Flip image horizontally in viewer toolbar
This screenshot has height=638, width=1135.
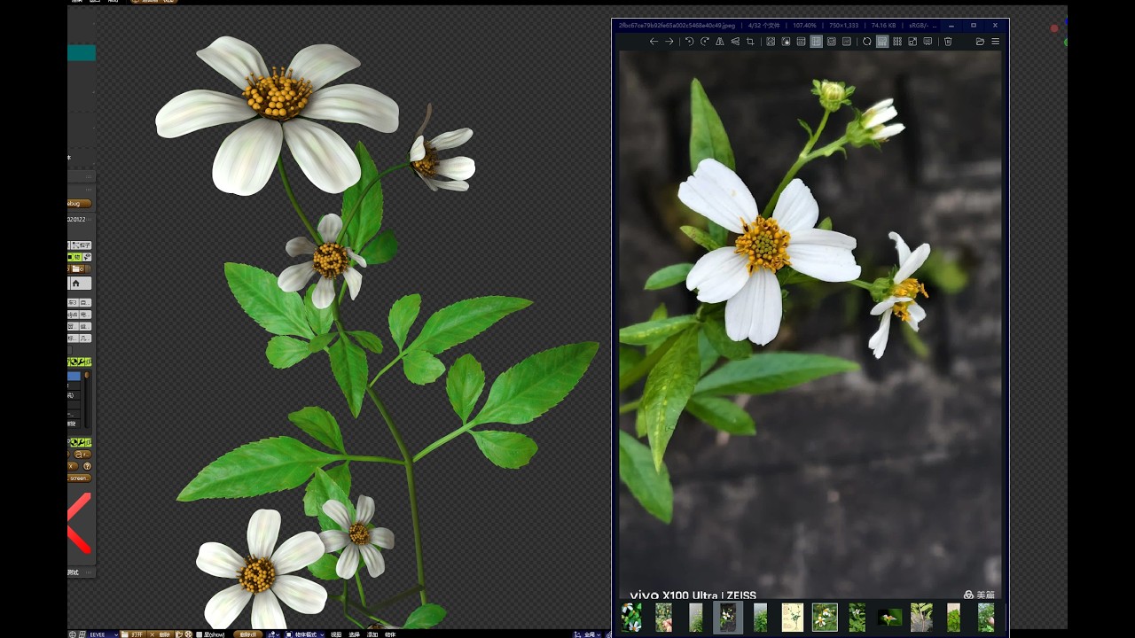pos(719,42)
